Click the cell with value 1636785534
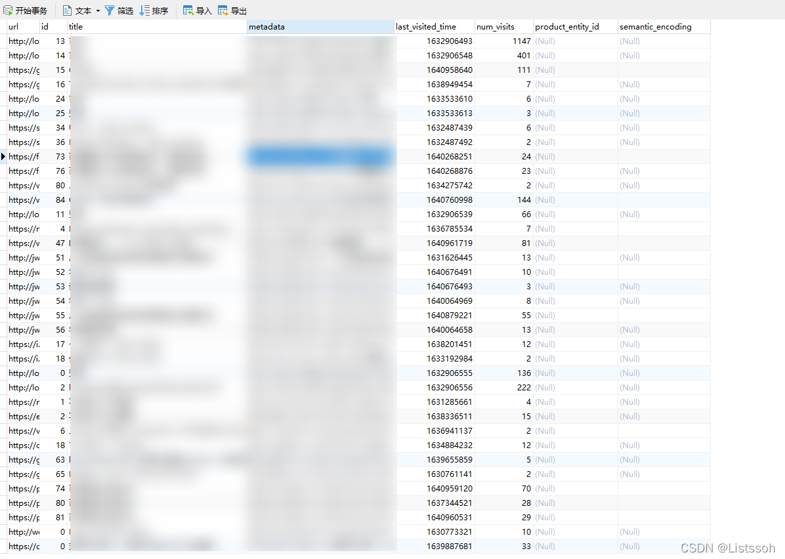785x559 pixels. (x=435, y=229)
